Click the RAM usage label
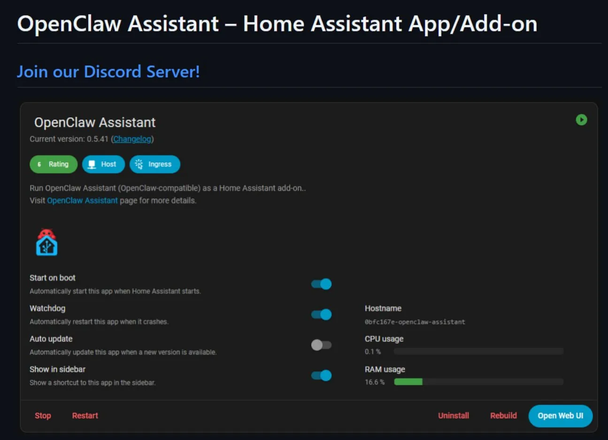Image resolution: width=608 pixels, height=440 pixels. coord(385,370)
